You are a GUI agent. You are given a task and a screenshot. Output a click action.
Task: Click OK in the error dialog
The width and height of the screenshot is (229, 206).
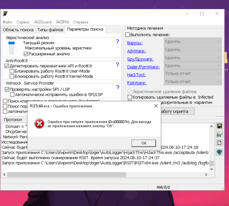[144, 143]
